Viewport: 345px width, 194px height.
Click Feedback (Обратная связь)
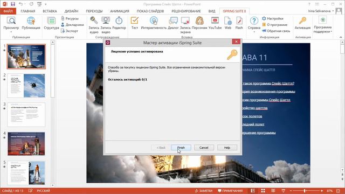coord(276,31)
